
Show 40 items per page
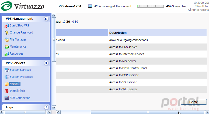coord(72,22)
